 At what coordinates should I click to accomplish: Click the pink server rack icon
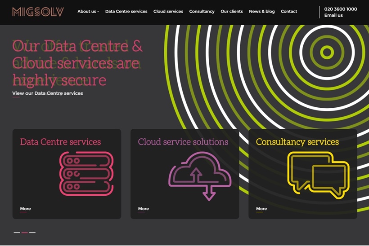(x=86, y=174)
